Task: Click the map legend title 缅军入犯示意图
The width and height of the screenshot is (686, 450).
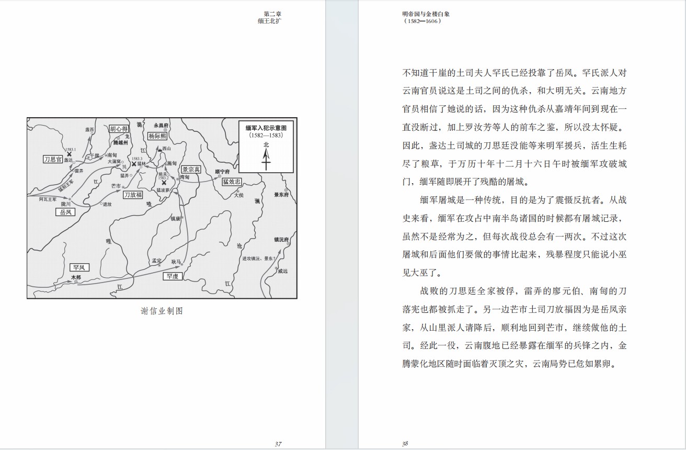Action: pos(266,127)
